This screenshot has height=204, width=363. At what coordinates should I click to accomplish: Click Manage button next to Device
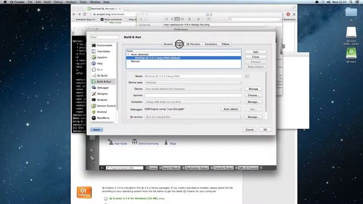pos(254,89)
